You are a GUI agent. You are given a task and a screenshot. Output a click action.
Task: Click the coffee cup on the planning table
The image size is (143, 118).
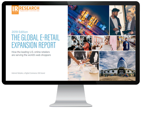pyautogui.click(x=94, y=70)
